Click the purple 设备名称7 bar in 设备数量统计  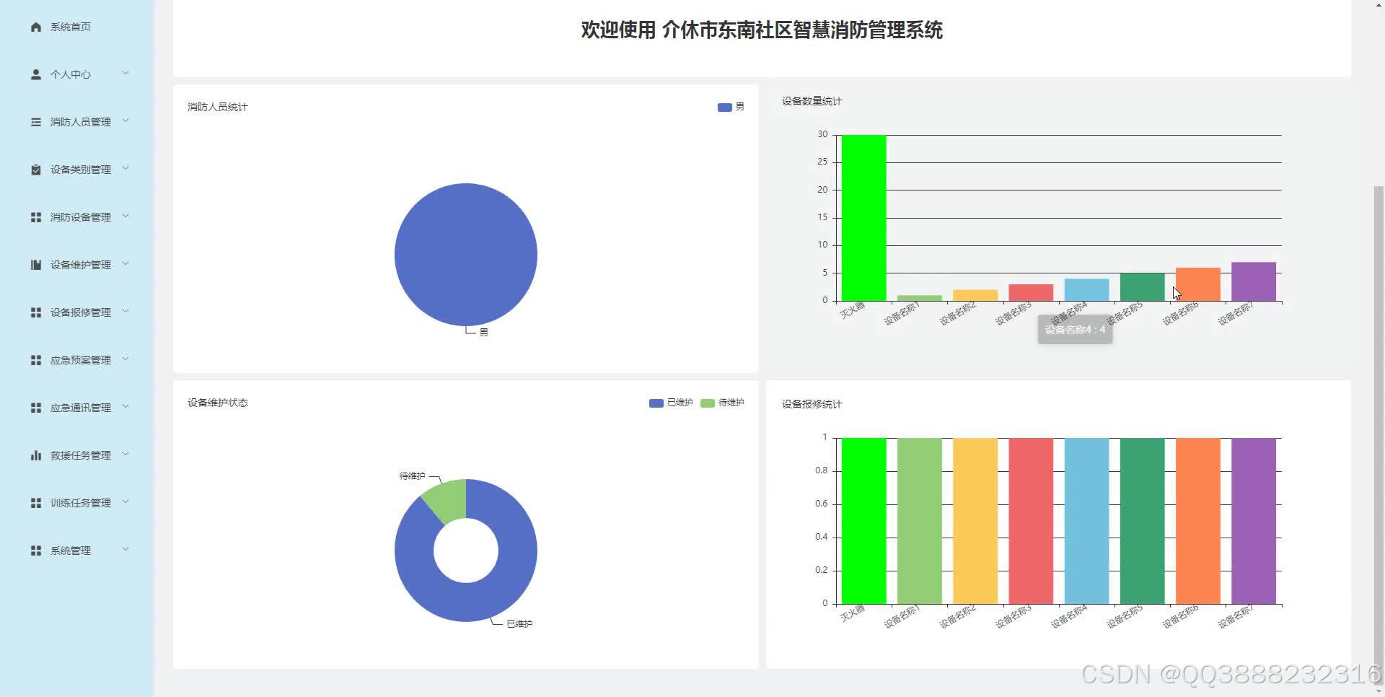coord(1254,281)
